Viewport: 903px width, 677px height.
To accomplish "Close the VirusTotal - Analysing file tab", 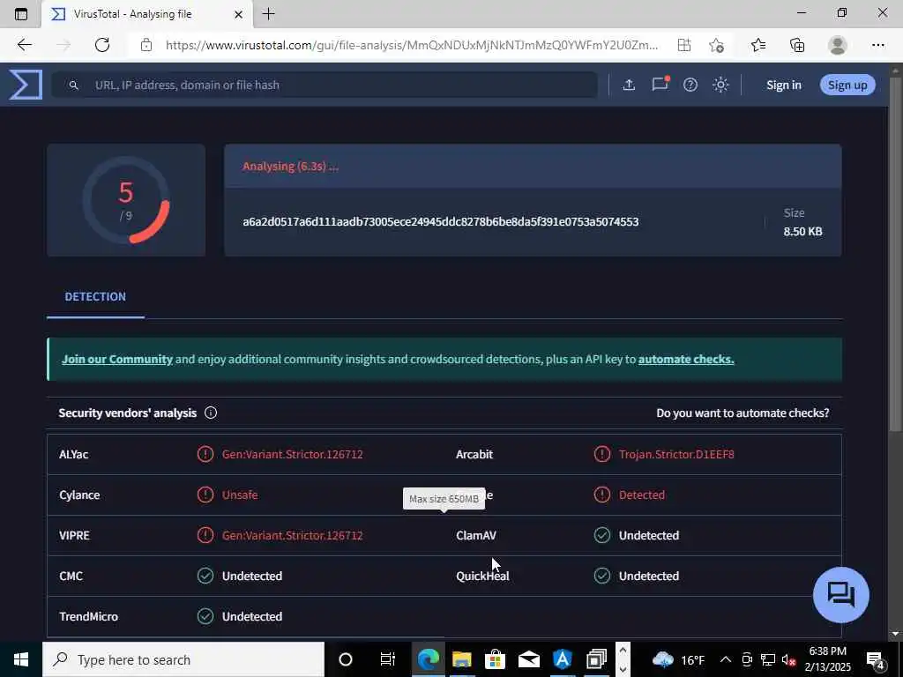I will [x=238, y=14].
